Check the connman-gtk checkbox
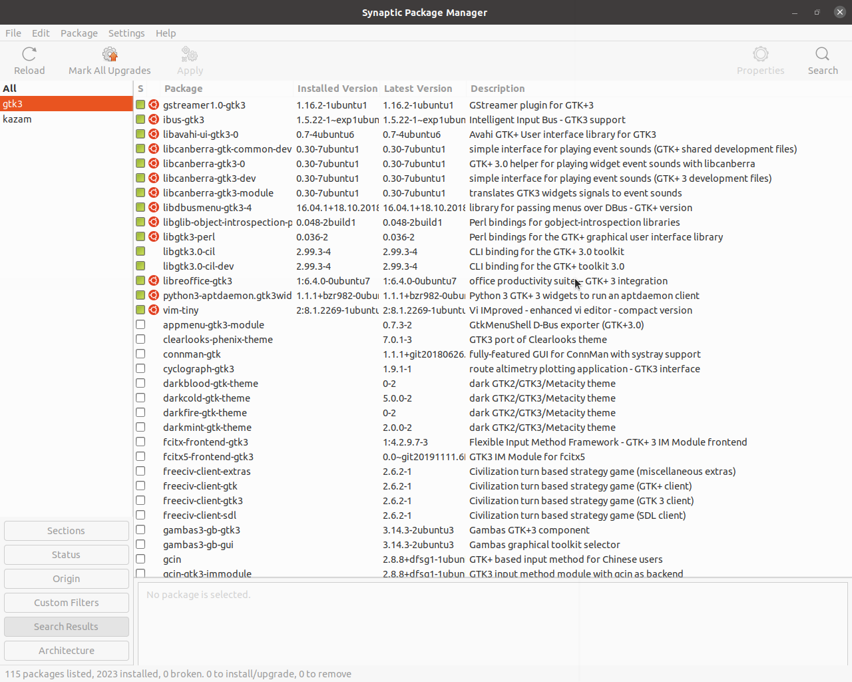This screenshot has height=682, width=852. click(140, 354)
